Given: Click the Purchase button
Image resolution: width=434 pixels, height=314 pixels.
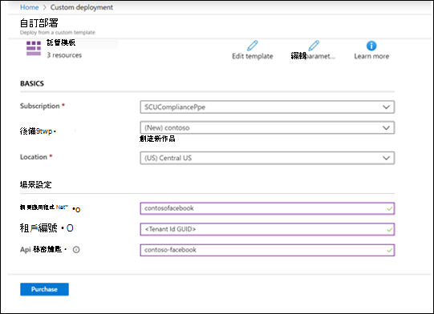Looking at the screenshot, I should point(44,289).
